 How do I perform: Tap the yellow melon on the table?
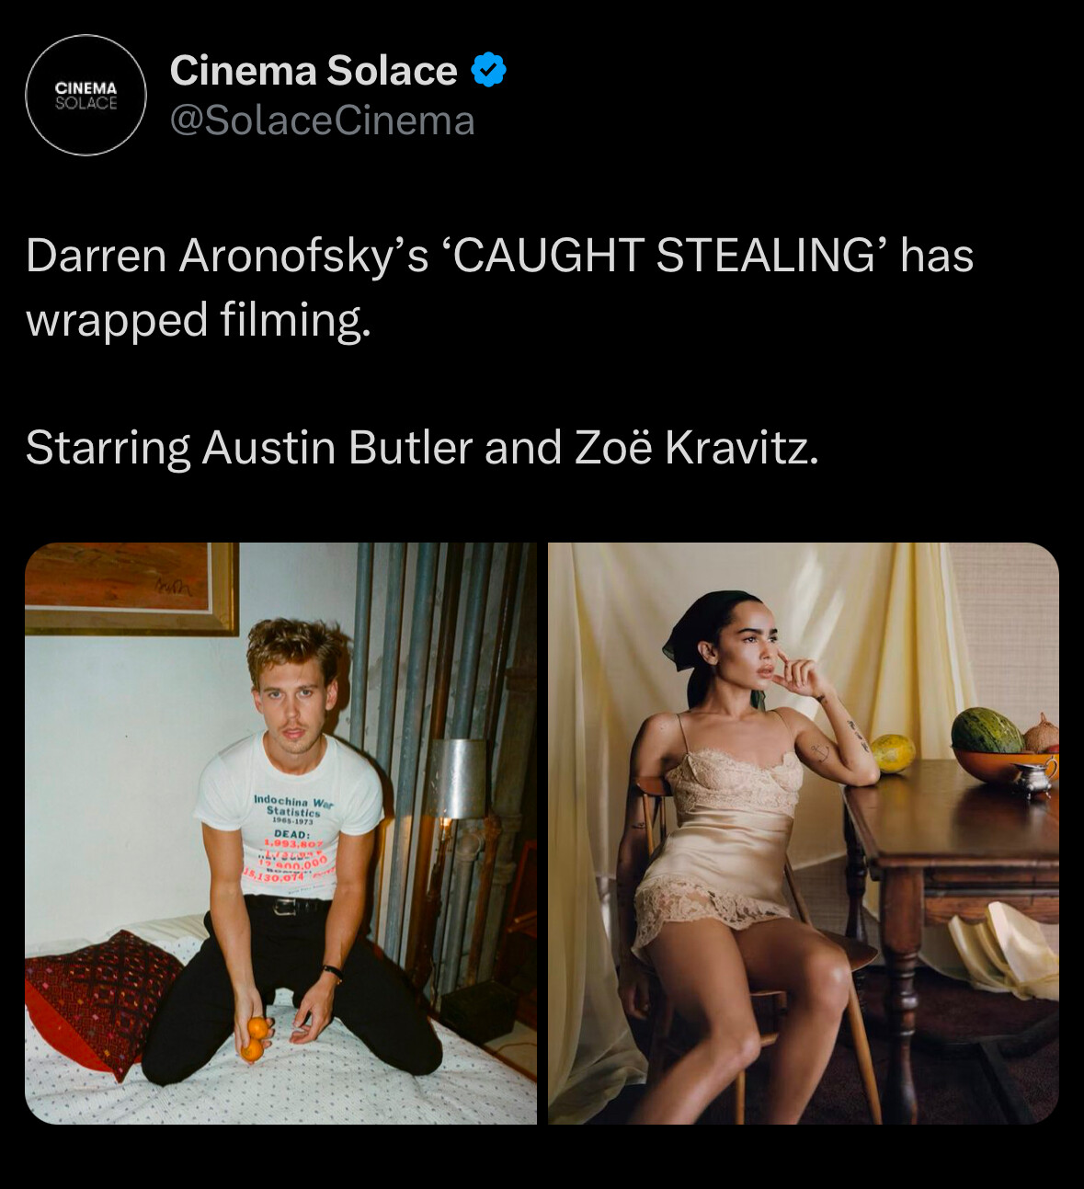click(891, 753)
